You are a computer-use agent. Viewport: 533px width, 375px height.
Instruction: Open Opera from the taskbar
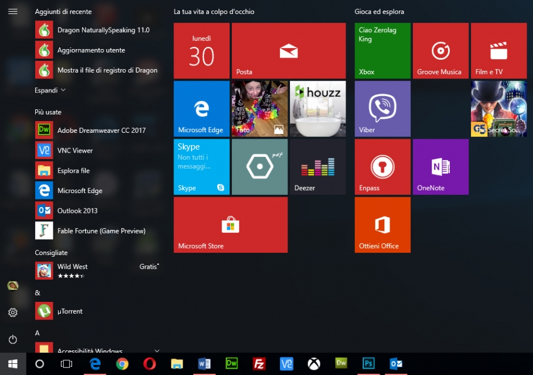tap(149, 364)
